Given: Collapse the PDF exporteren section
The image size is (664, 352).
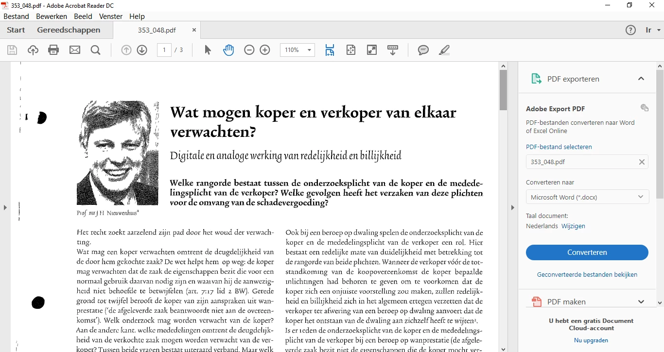Looking at the screenshot, I should [x=641, y=79].
